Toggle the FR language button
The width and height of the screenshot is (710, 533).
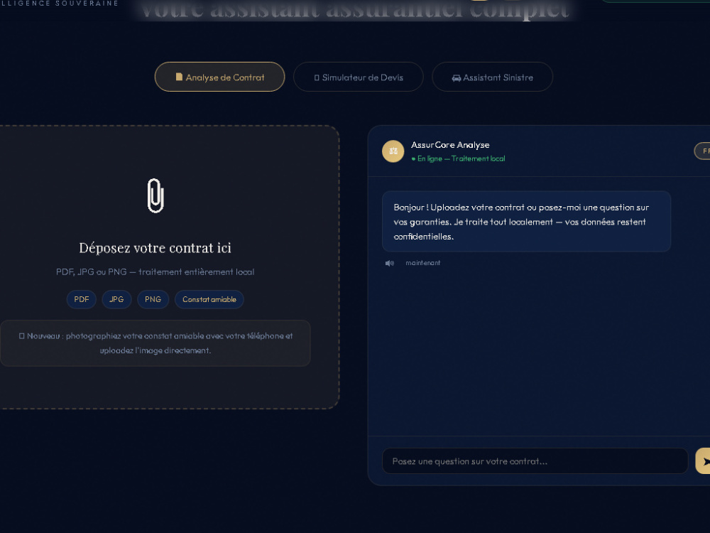[x=703, y=151]
